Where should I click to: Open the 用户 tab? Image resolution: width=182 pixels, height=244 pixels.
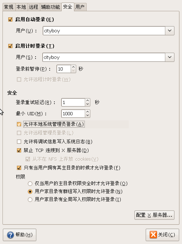[x=80, y=7]
